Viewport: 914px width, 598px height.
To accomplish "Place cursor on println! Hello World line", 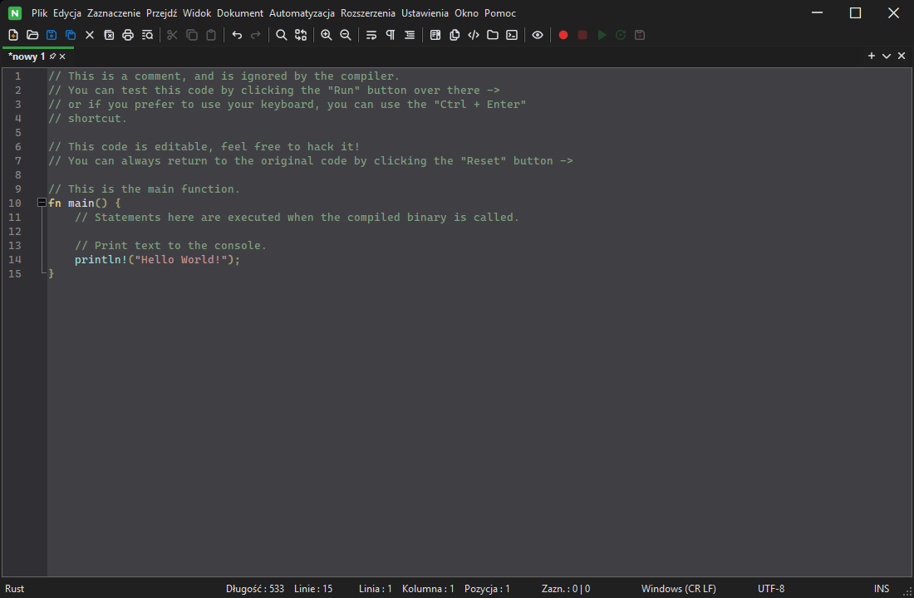I will point(157,259).
